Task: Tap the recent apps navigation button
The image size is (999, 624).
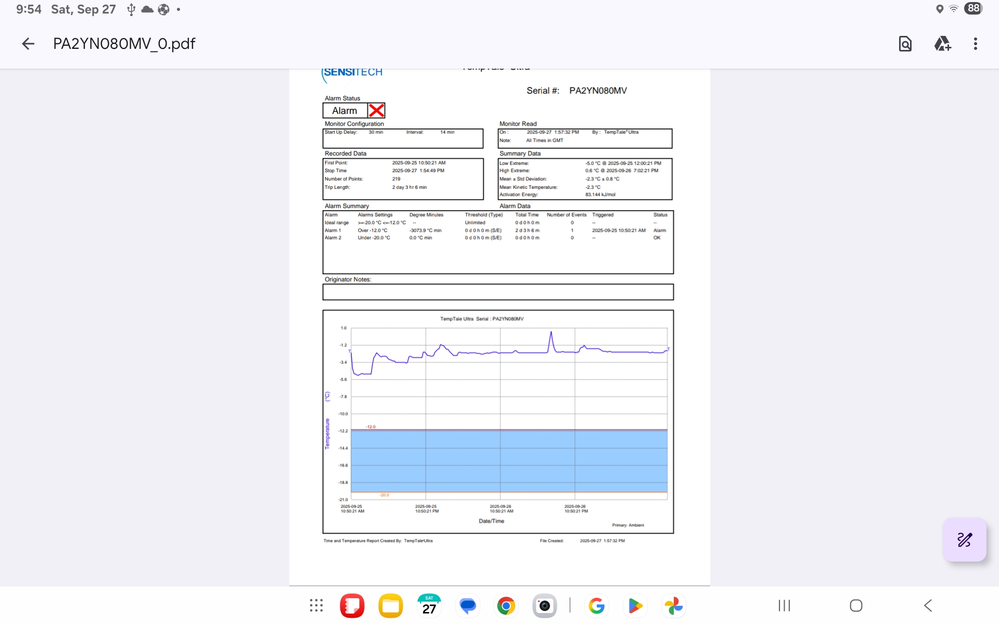Action: point(784,605)
